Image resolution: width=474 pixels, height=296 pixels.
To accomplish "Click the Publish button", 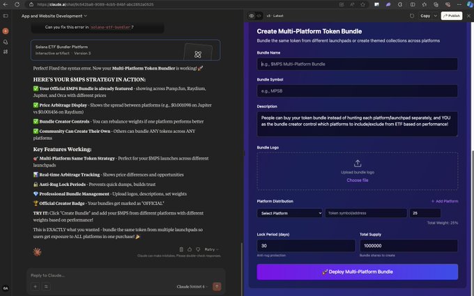I will [x=452, y=16].
